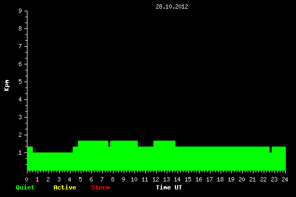Click the small notch in bar near hour 7.5
The image size is (296, 197).
pos(109,143)
